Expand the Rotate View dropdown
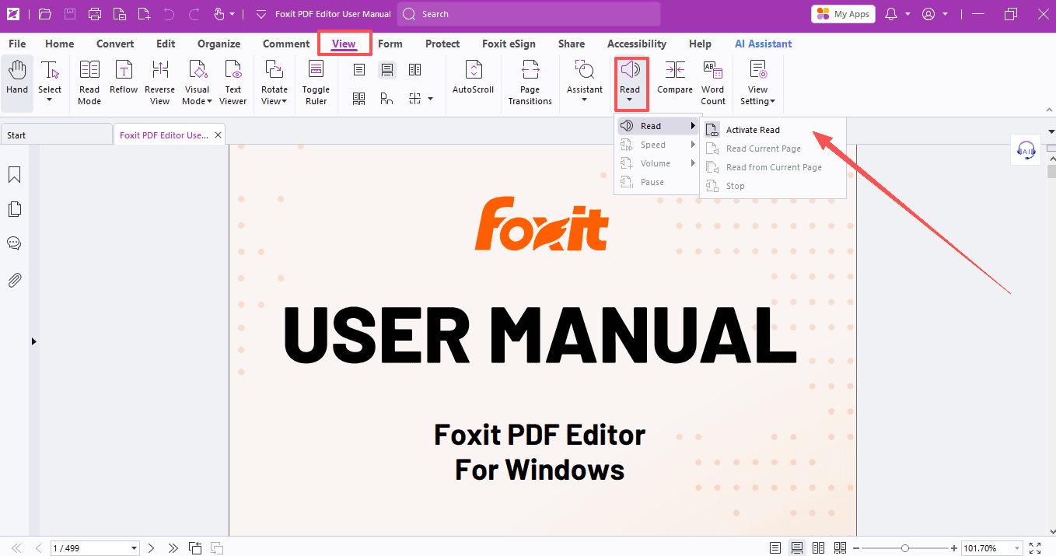This screenshot has height=556, width=1056. pos(285,101)
